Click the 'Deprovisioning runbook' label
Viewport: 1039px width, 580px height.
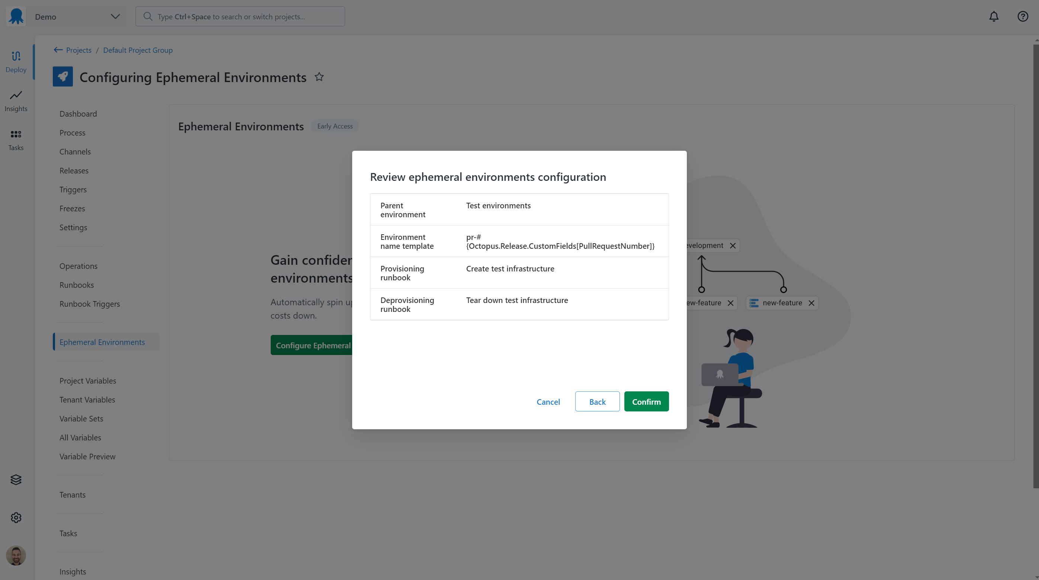[x=407, y=304]
